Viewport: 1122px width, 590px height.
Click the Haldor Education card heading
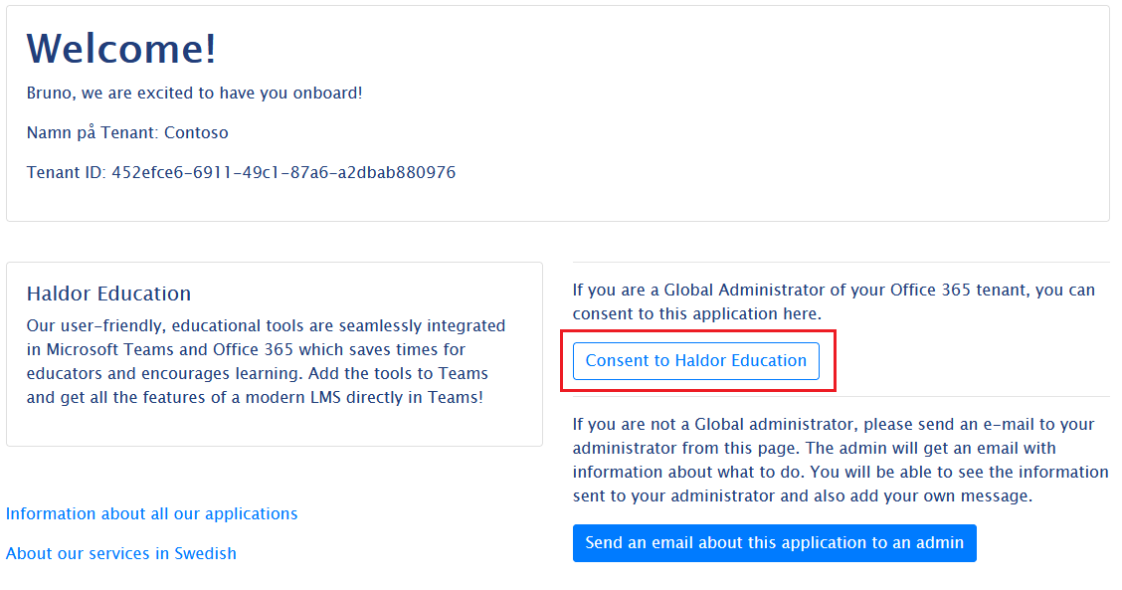tap(108, 294)
